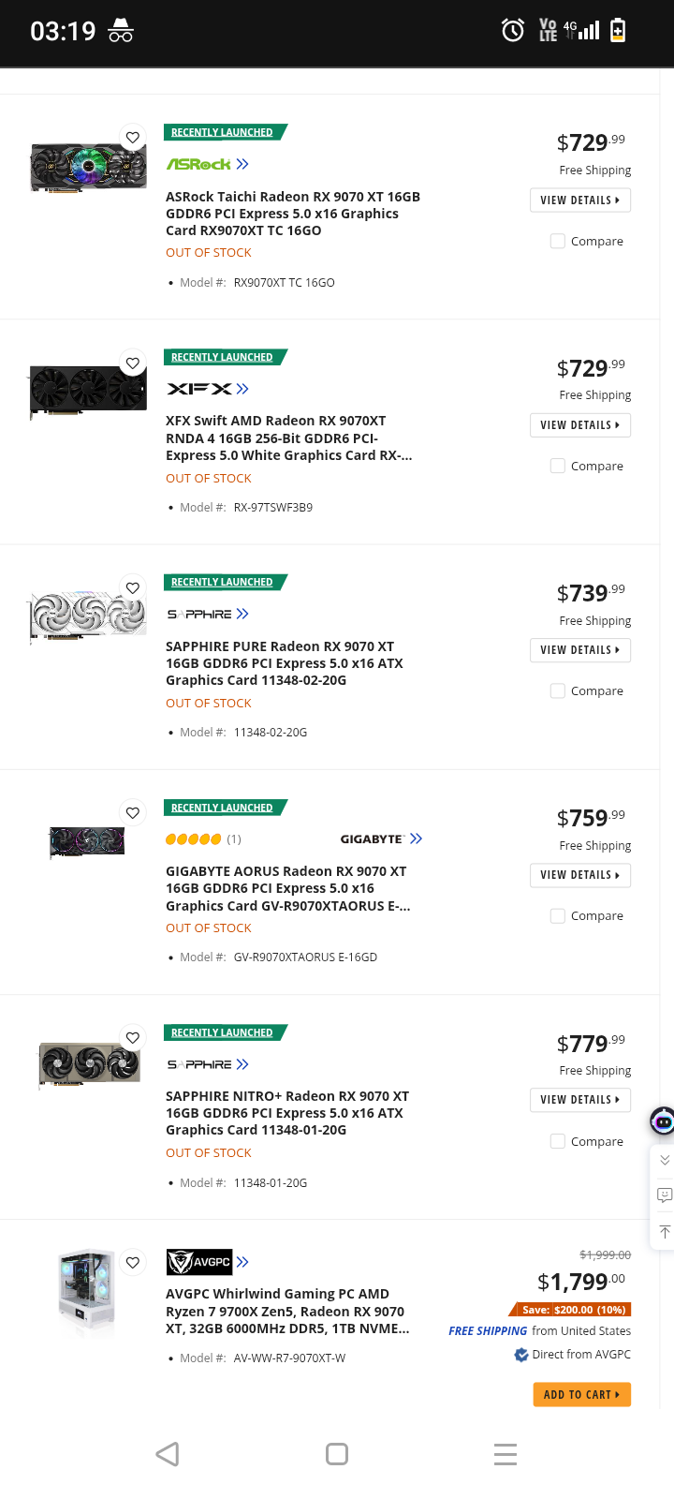The width and height of the screenshot is (674, 1499).
Task: Open SAPPHIRE NITRO+ Radeon RX 9070 XT title
Action: pos(286,1113)
